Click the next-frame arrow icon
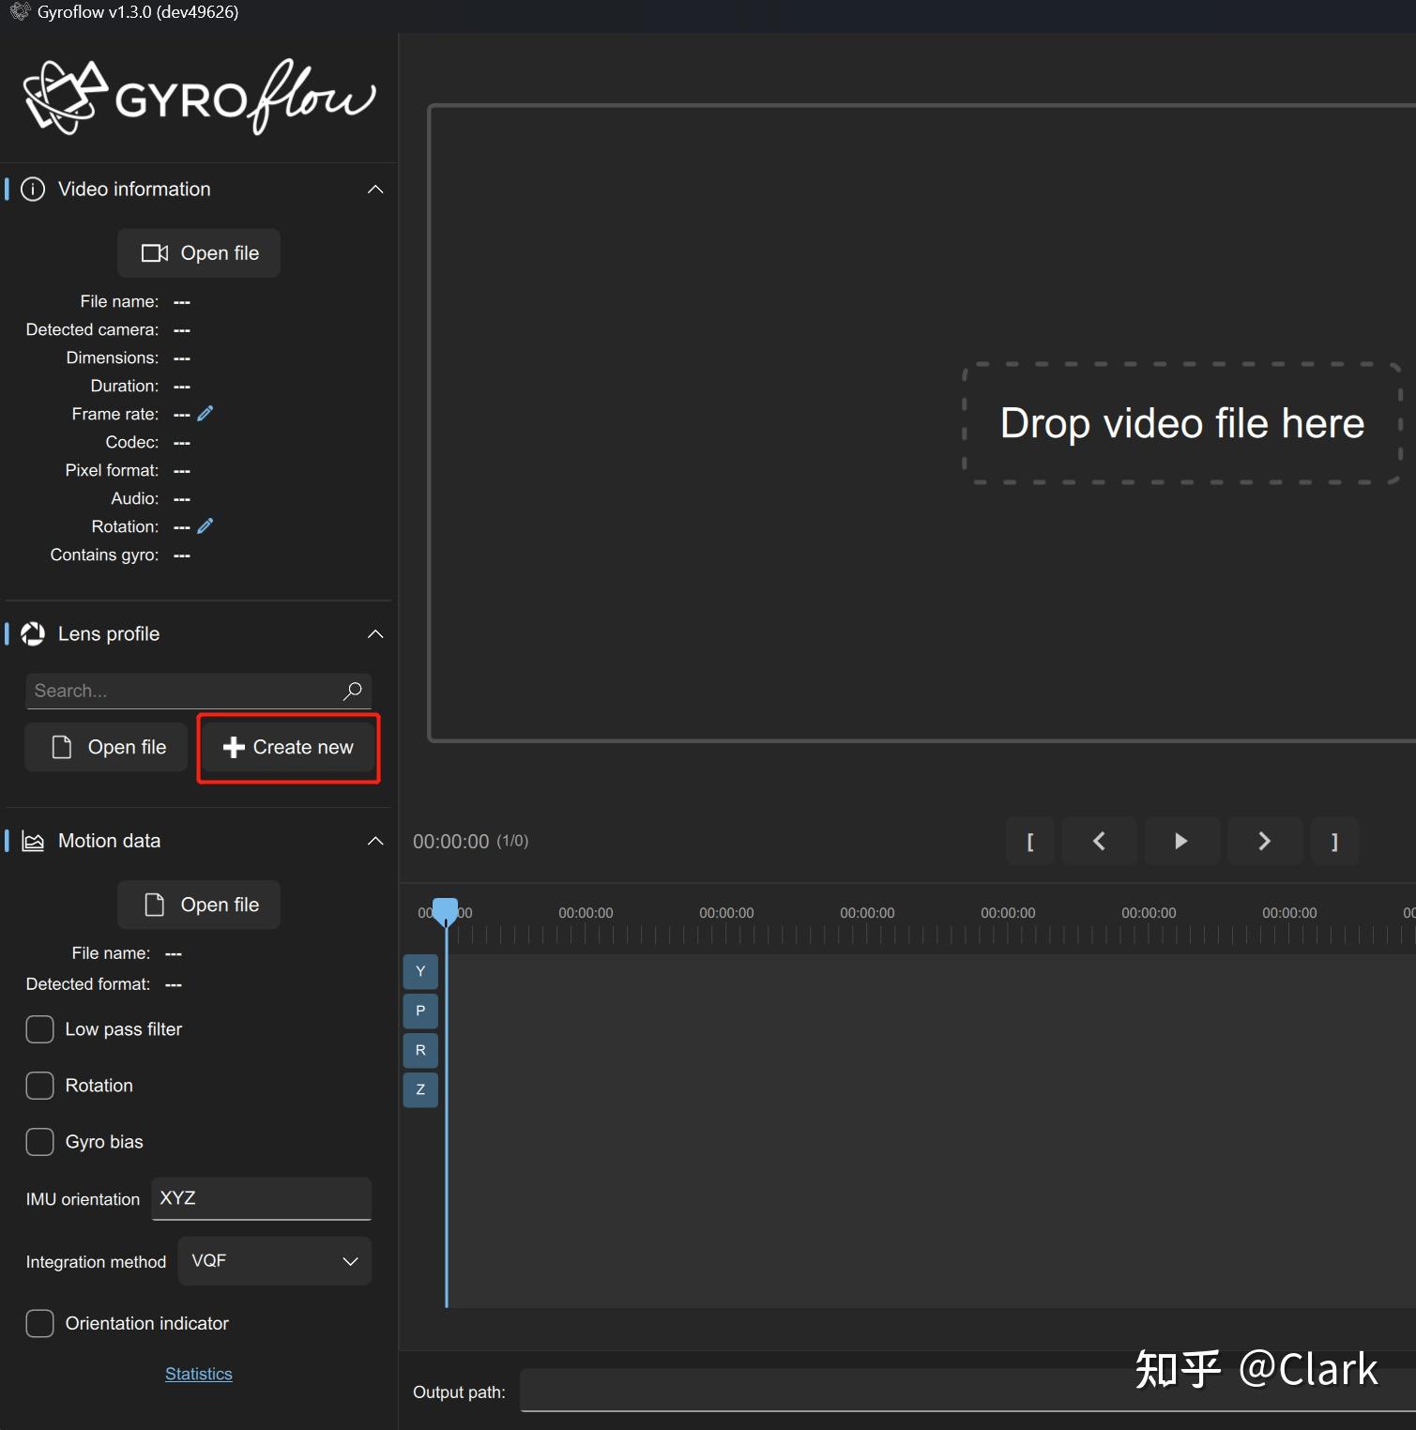Image resolution: width=1416 pixels, height=1430 pixels. (1264, 841)
